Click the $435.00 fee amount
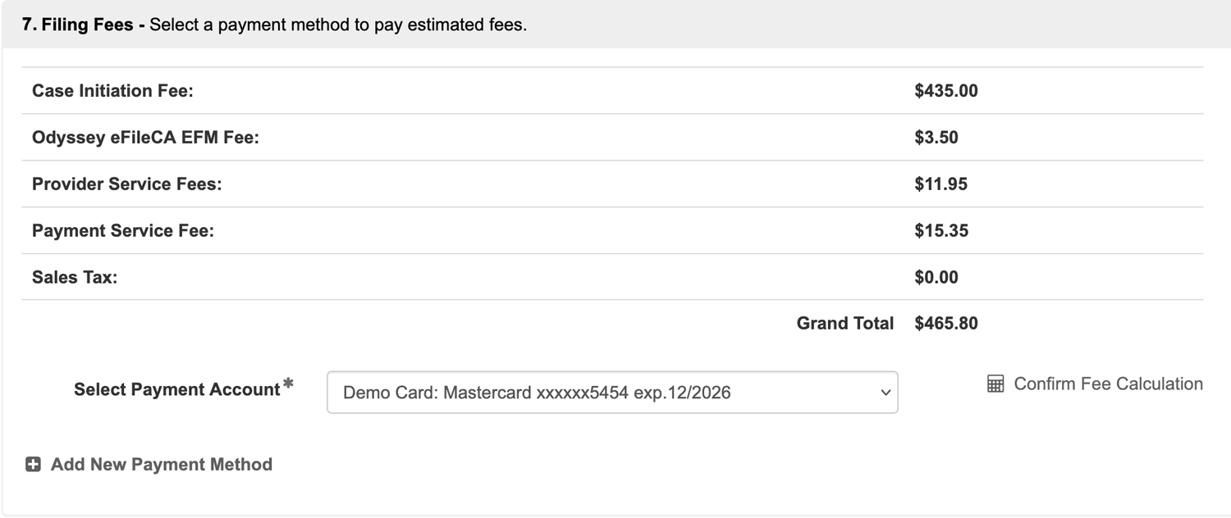Image resolution: width=1231 pixels, height=518 pixels. click(x=947, y=91)
